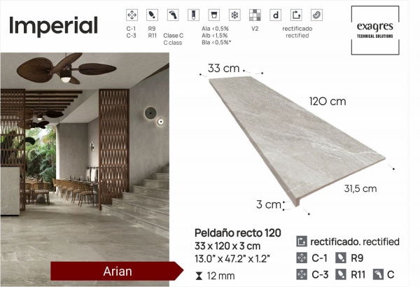Click the red Arian label banner
The image size is (420, 287).
(x=117, y=271)
